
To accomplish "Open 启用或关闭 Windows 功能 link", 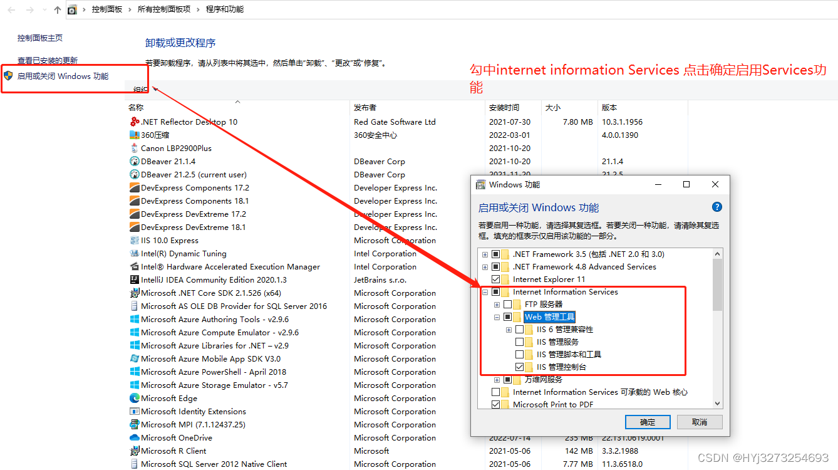I will 63,76.
